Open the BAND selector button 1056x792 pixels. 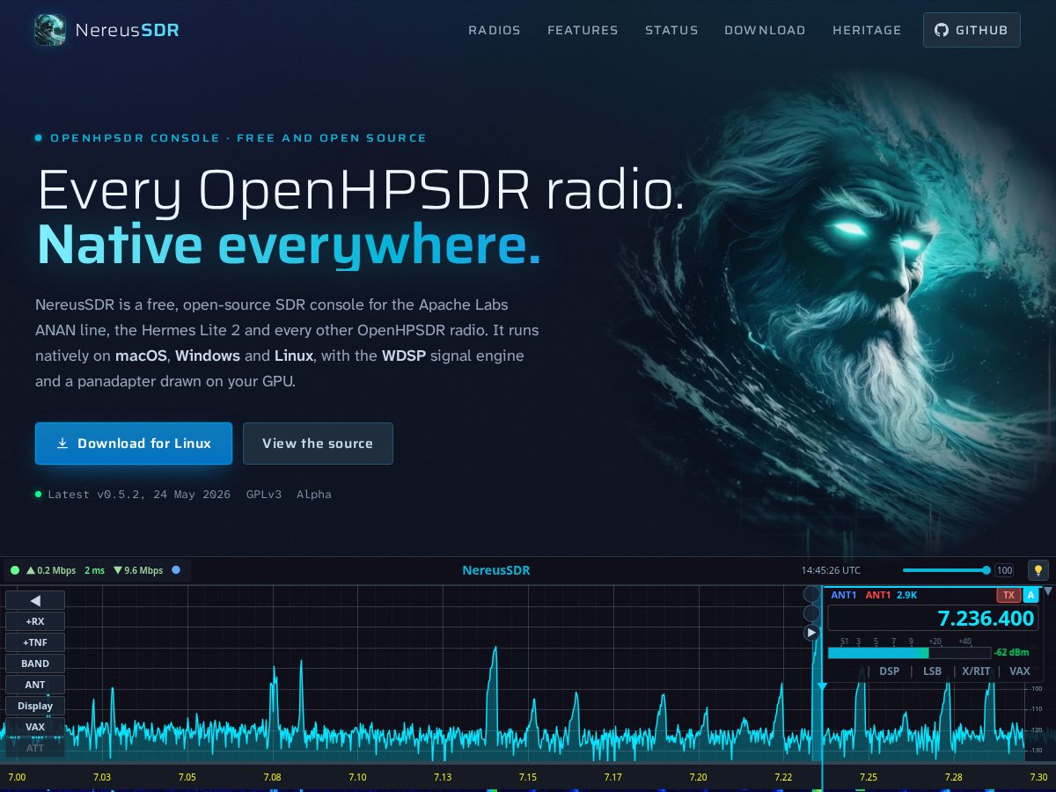[x=35, y=664]
